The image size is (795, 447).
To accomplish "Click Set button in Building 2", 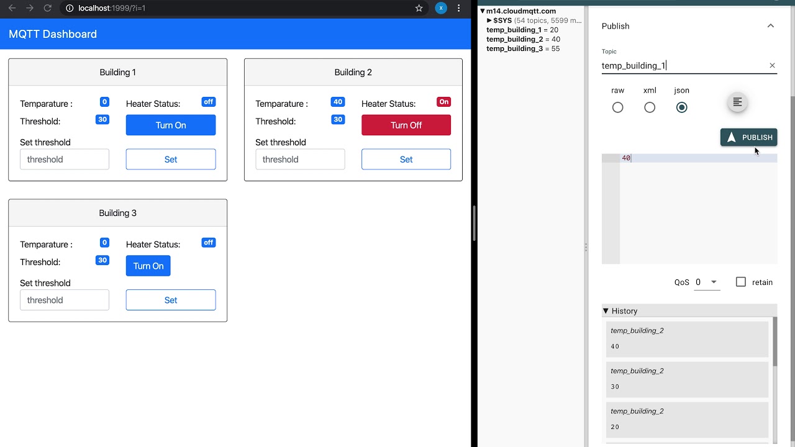I will pyautogui.click(x=406, y=159).
